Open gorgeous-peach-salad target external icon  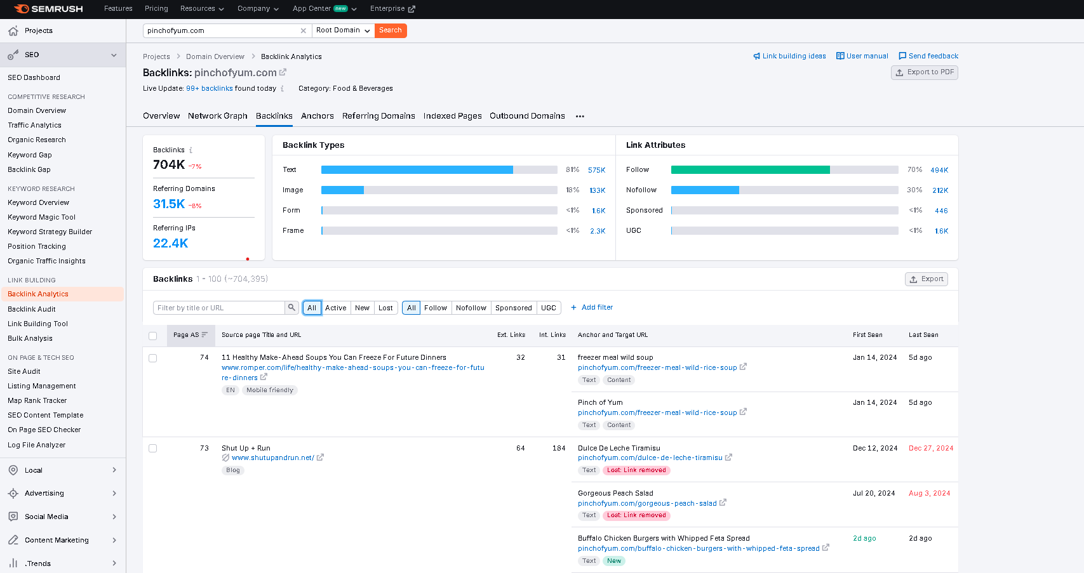pyautogui.click(x=723, y=503)
